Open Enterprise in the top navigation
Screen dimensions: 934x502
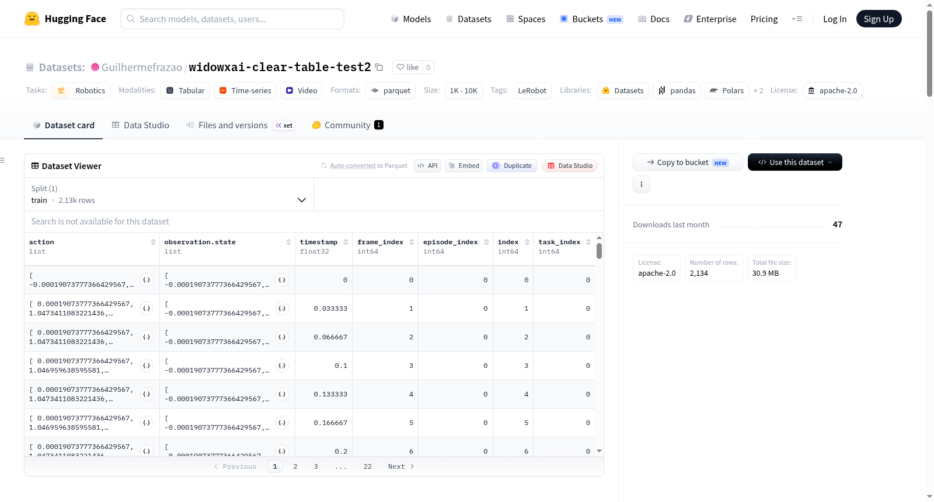click(710, 19)
